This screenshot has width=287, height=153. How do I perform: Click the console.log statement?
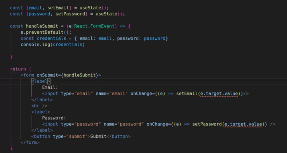coord(52,45)
